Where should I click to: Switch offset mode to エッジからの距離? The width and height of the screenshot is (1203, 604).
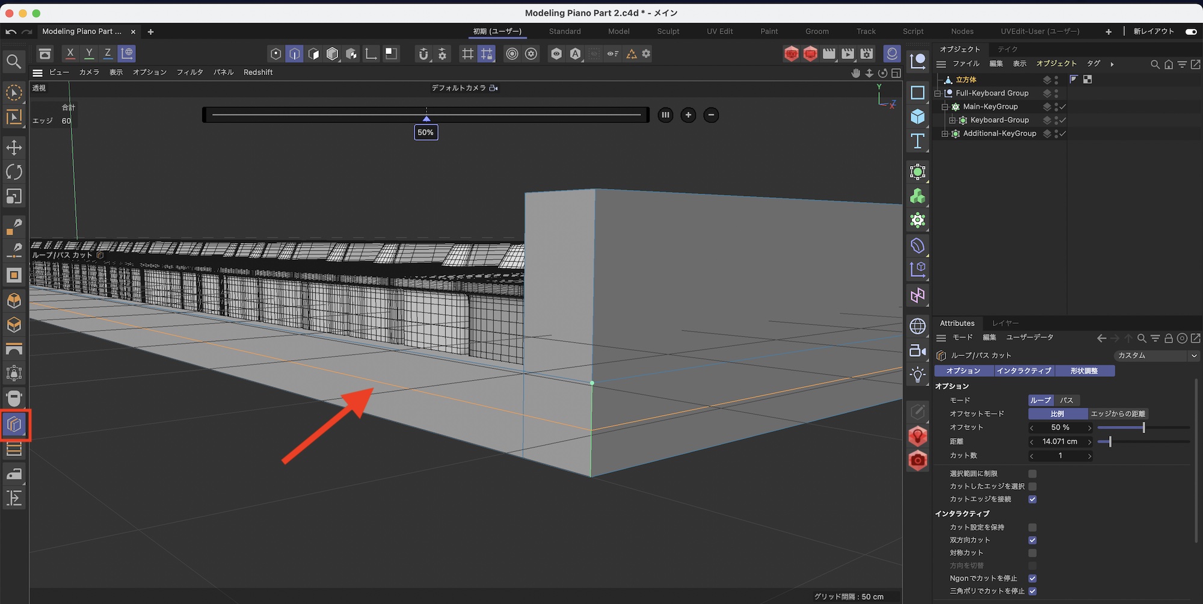[1118, 414]
